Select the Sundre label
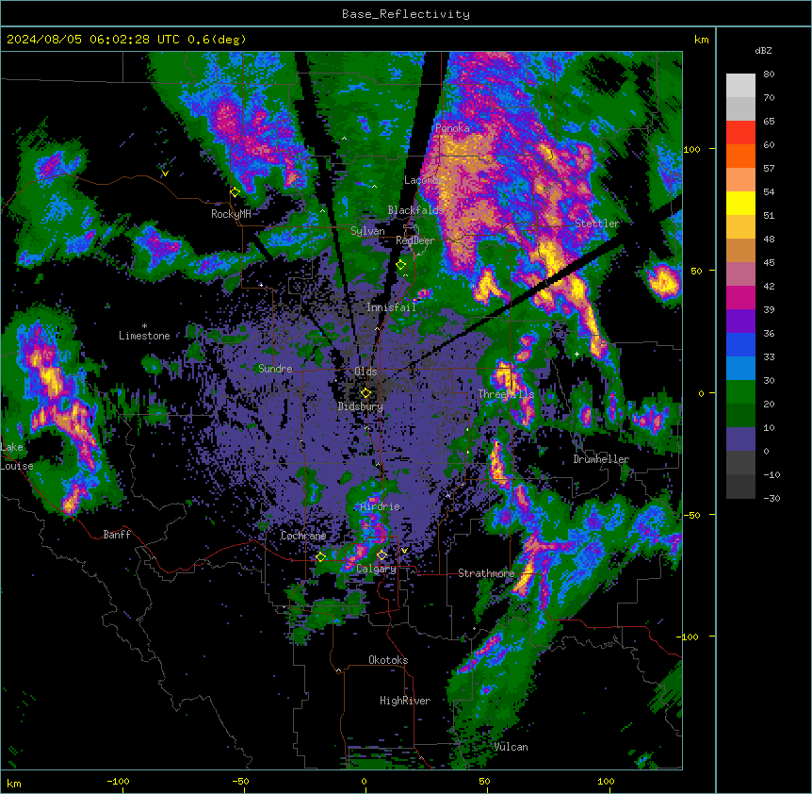 (x=275, y=369)
